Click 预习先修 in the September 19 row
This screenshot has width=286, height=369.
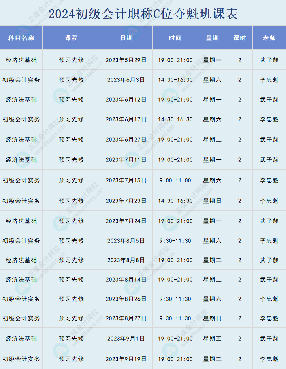pyautogui.click(x=71, y=359)
